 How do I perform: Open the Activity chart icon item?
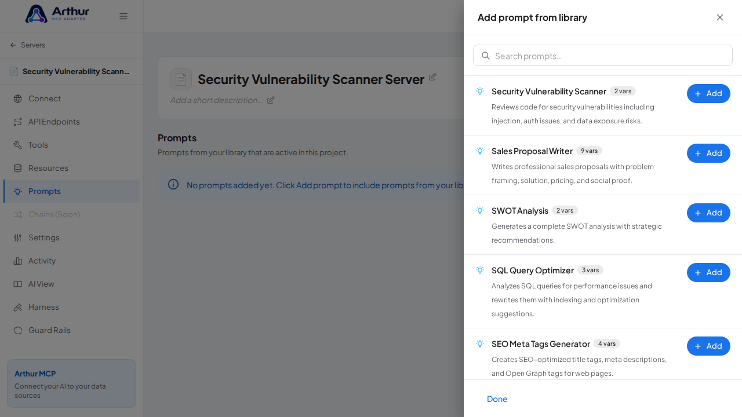(x=17, y=261)
